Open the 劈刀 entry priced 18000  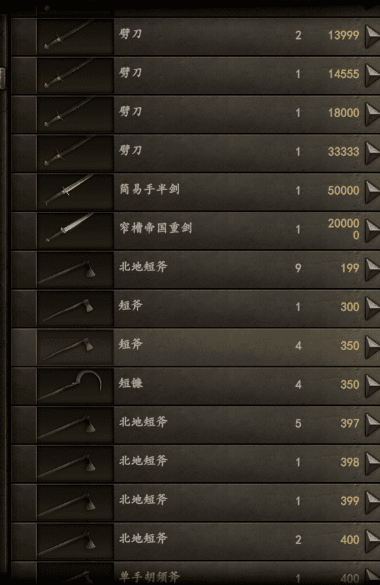coord(195,114)
